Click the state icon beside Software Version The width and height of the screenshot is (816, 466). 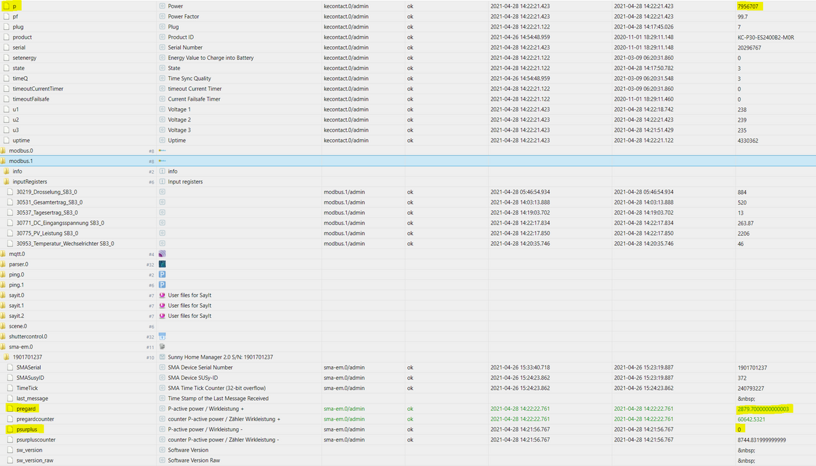click(162, 450)
